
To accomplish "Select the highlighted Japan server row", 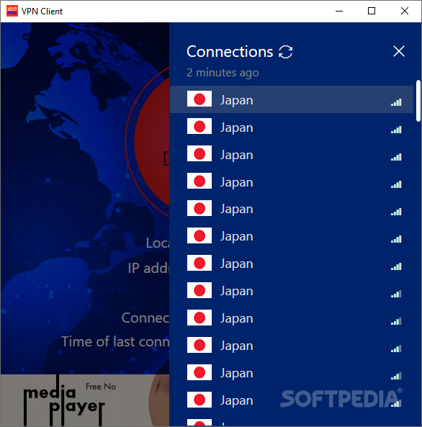I will pyautogui.click(x=292, y=99).
